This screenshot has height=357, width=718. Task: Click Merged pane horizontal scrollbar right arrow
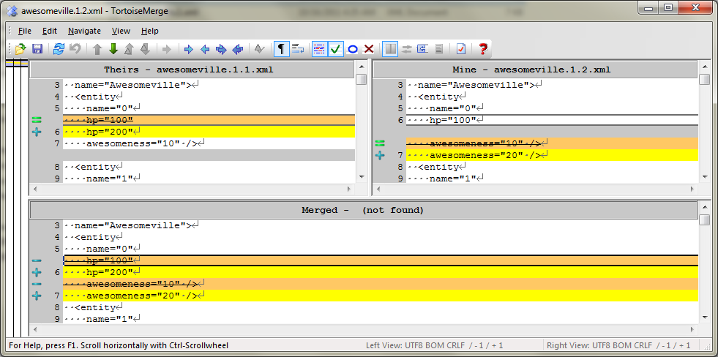693,329
